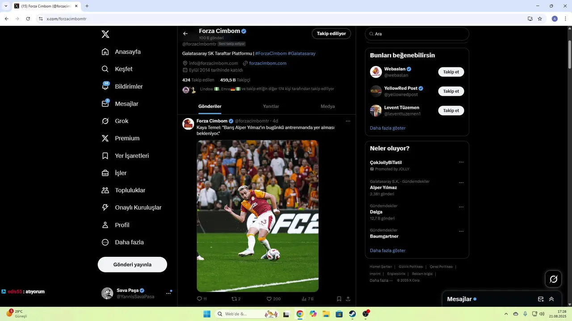Compose new message in Mesajlar drawer
This screenshot has width=572, height=321.
541,299
